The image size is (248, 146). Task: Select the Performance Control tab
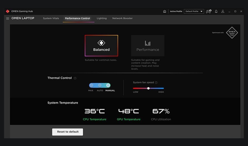pyautogui.click(x=78, y=18)
